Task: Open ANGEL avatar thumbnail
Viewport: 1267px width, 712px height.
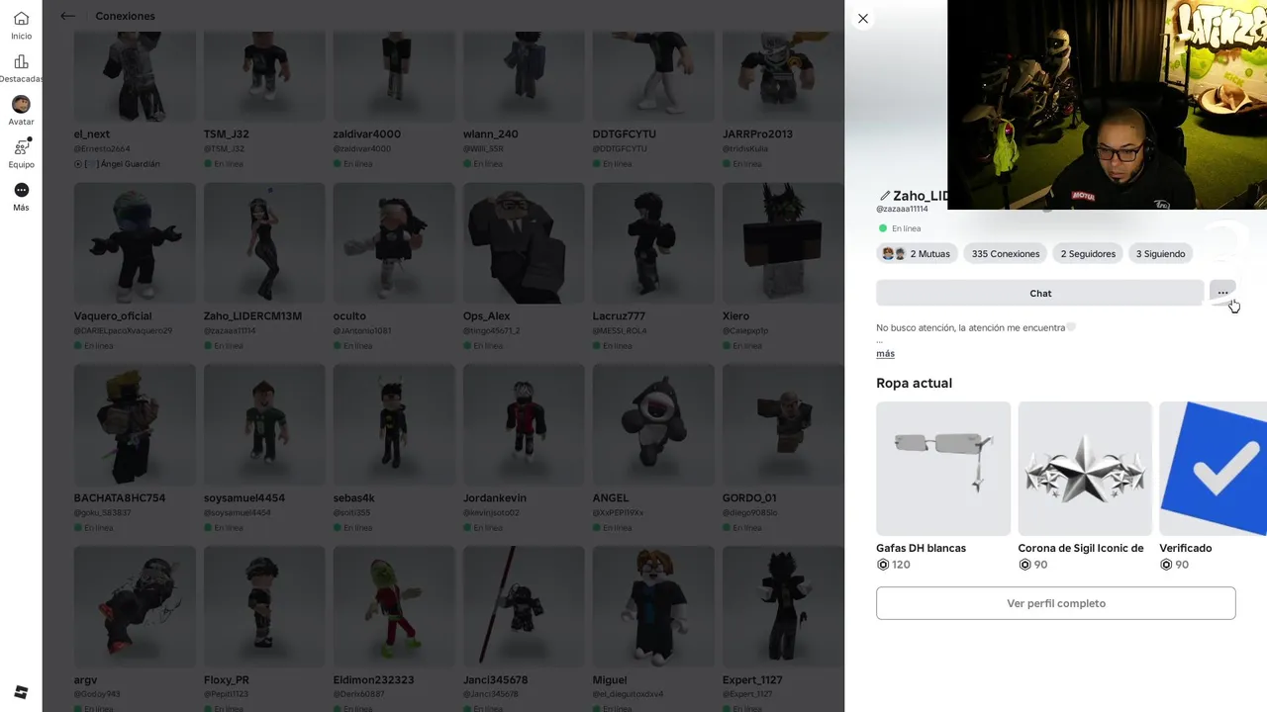Action: (653, 425)
